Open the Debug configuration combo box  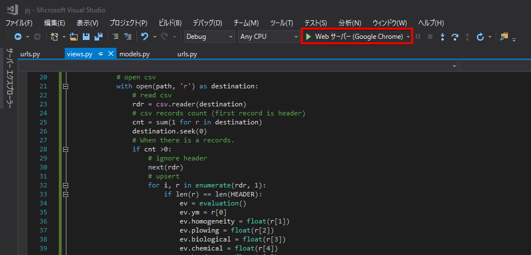(209, 37)
